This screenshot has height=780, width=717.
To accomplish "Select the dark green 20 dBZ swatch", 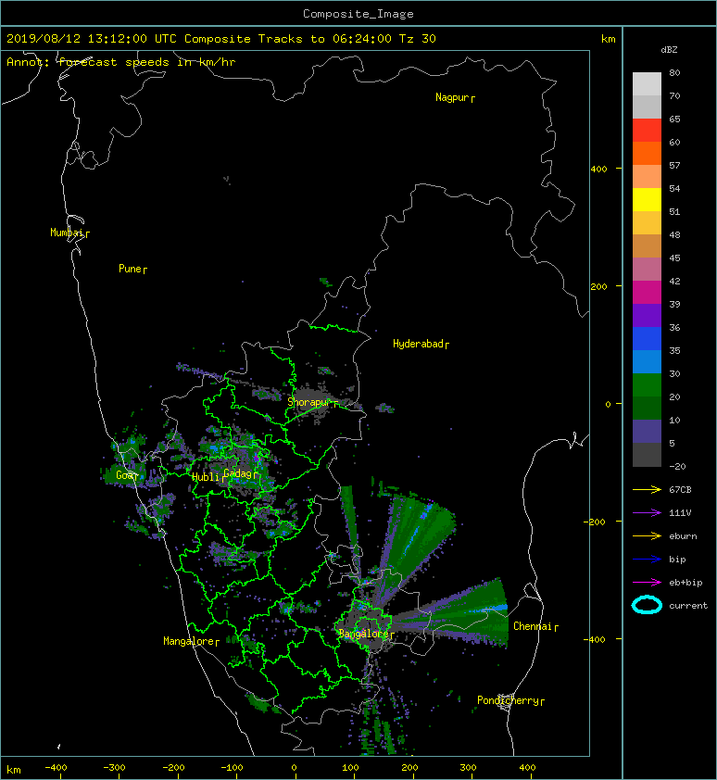I will [647, 408].
